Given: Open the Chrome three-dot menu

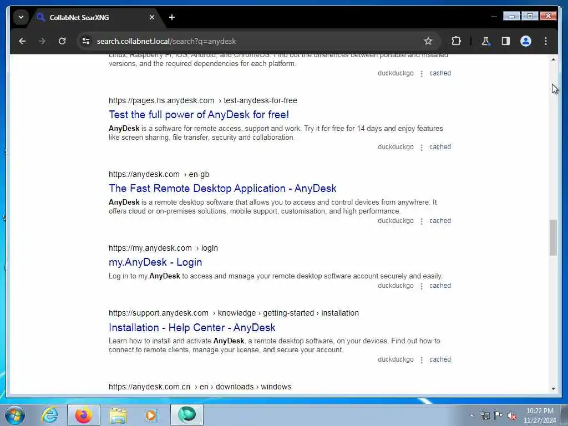Looking at the screenshot, I should coord(546,41).
